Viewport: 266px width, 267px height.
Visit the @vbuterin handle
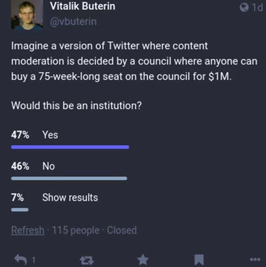[x=73, y=22]
